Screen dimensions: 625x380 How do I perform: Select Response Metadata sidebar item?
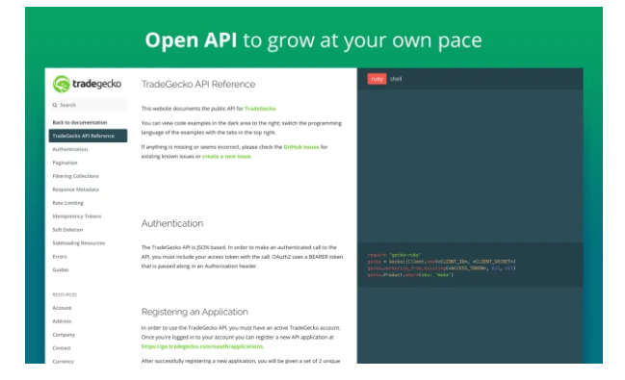click(x=76, y=190)
